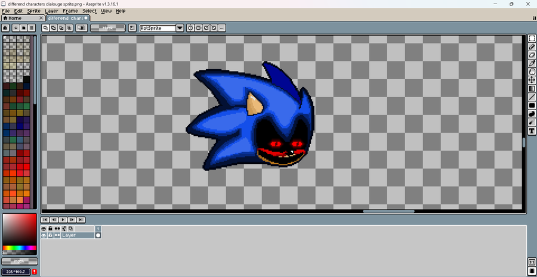Click the transparent color opaque toggle icon
537x277 pixels.
82,28
